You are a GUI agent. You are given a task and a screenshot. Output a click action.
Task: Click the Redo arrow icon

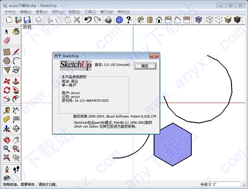point(98,20)
